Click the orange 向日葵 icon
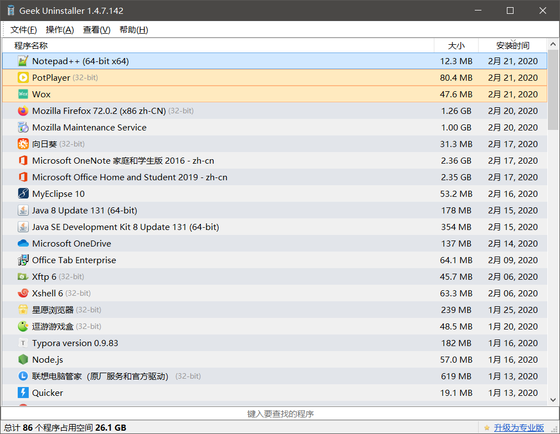 coord(23,144)
